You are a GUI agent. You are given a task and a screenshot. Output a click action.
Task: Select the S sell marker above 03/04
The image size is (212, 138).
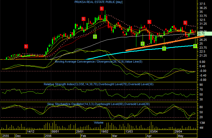point(149,22)
